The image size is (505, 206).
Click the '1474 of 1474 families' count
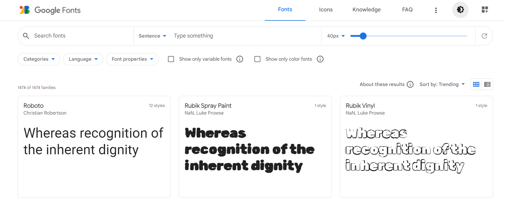36,88
